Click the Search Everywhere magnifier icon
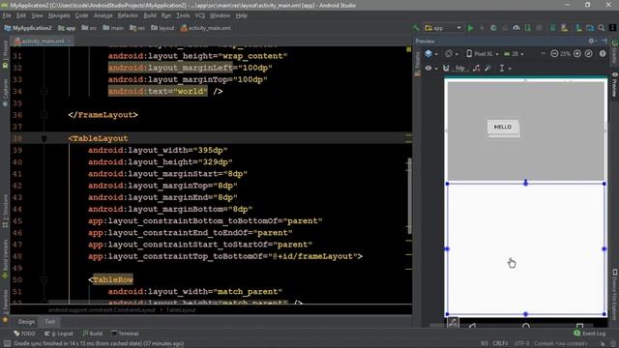The height and width of the screenshot is (348, 619). [x=602, y=28]
